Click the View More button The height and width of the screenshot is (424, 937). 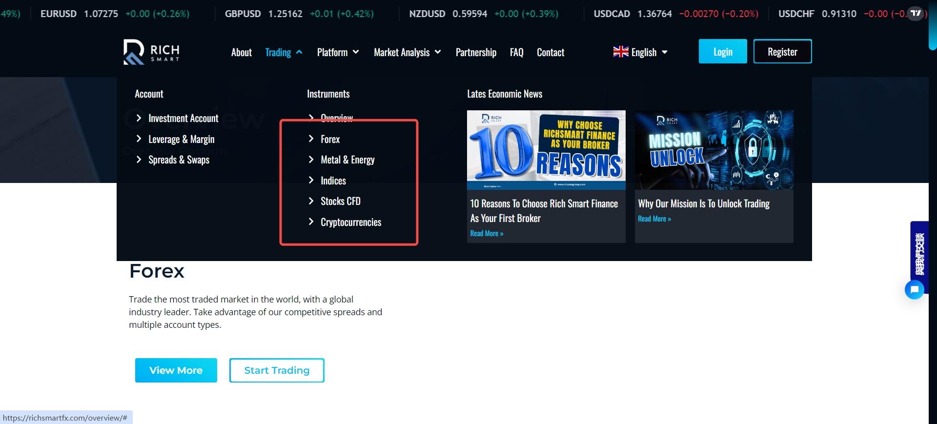coord(176,370)
